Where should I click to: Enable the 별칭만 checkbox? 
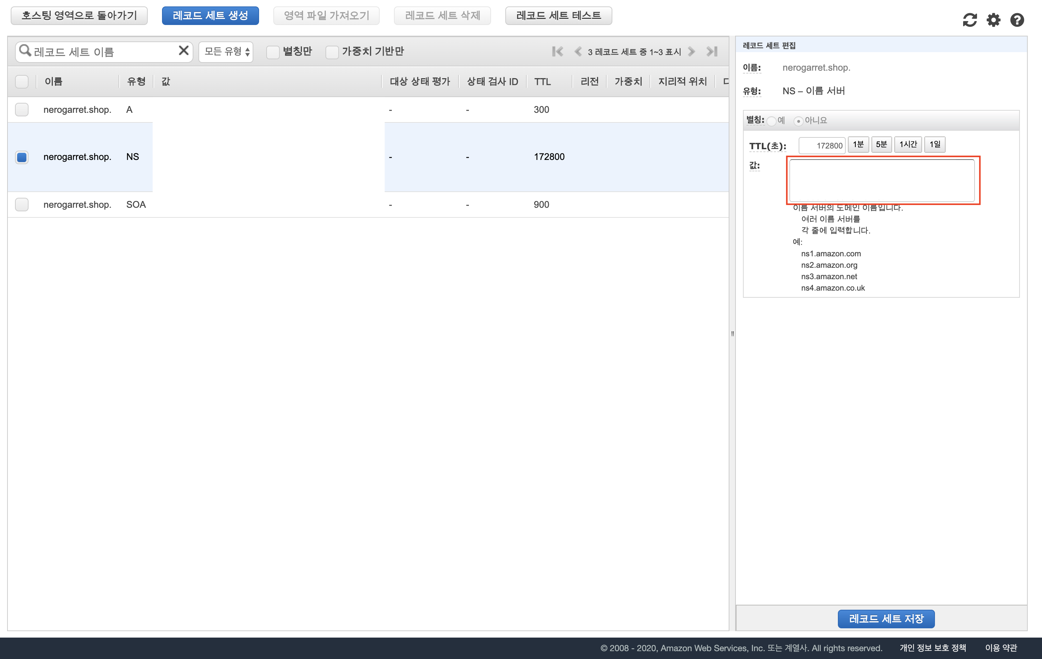pyautogui.click(x=273, y=52)
